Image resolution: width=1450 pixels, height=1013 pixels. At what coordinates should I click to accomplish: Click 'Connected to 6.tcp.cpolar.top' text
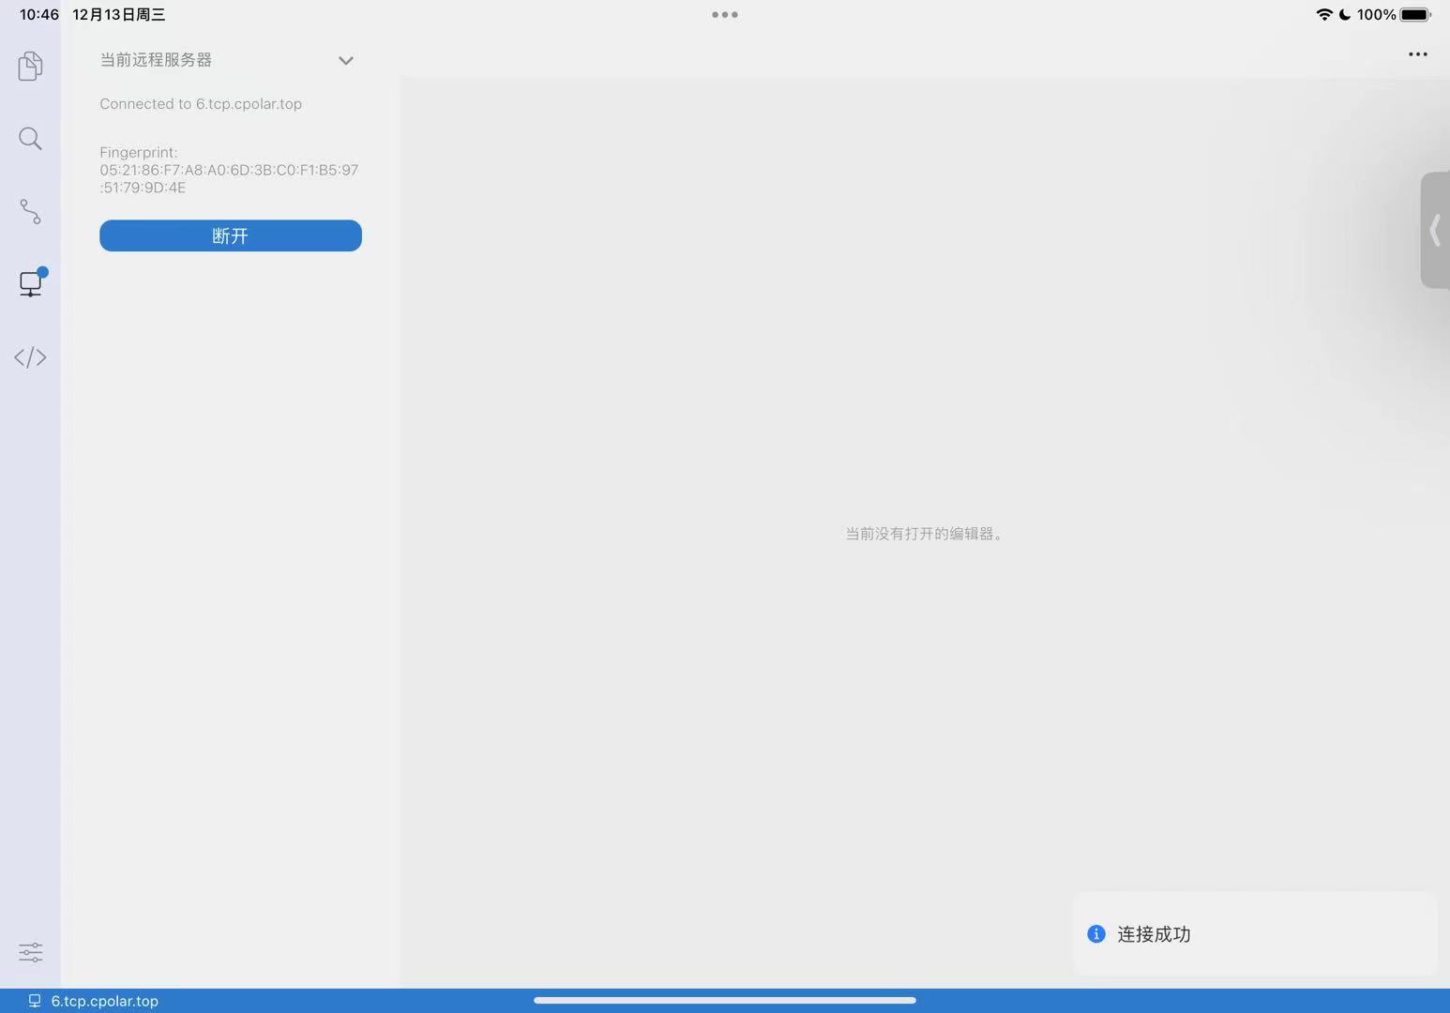pyautogui.click(x=201, y=104)
